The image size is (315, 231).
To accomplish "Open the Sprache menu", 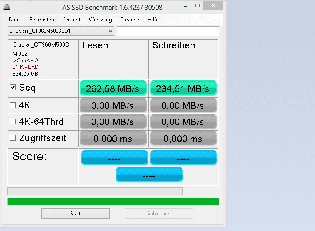I will 130,20.
